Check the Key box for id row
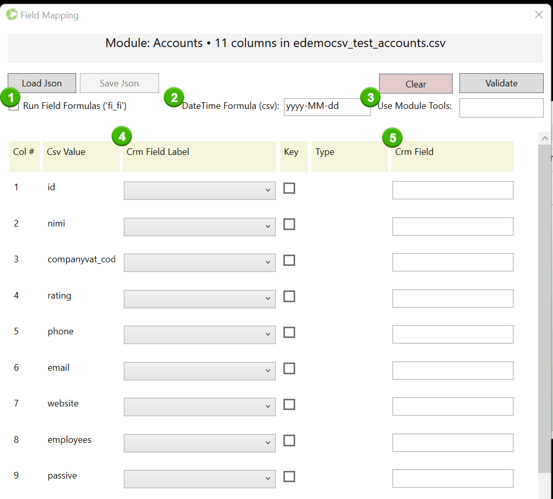 pyautogui.click(x=289, y=188)
